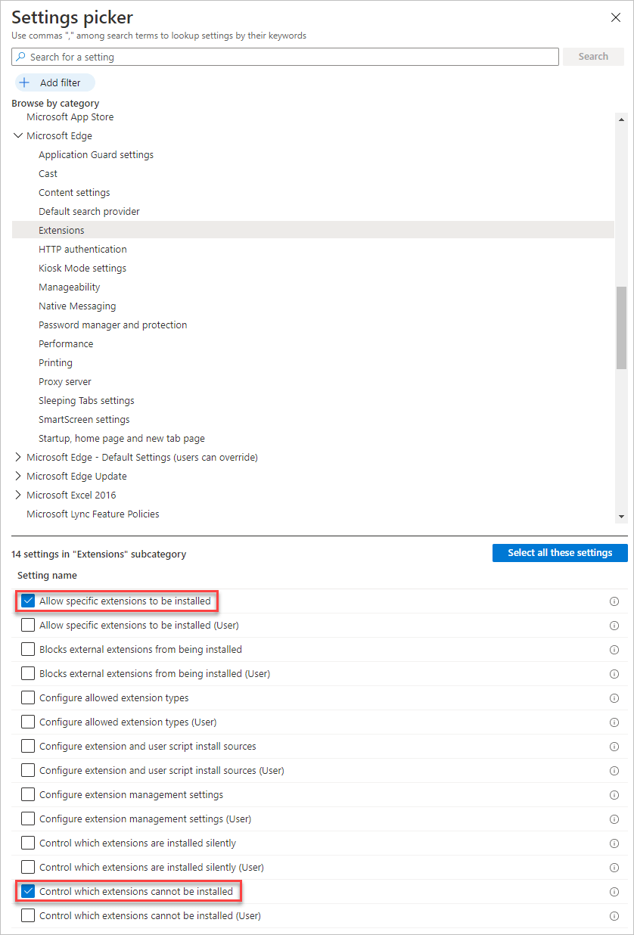The image size is (634, 935).
Task: Tick Control which extensions are installed silently (User)
Action: click(28, 867)
